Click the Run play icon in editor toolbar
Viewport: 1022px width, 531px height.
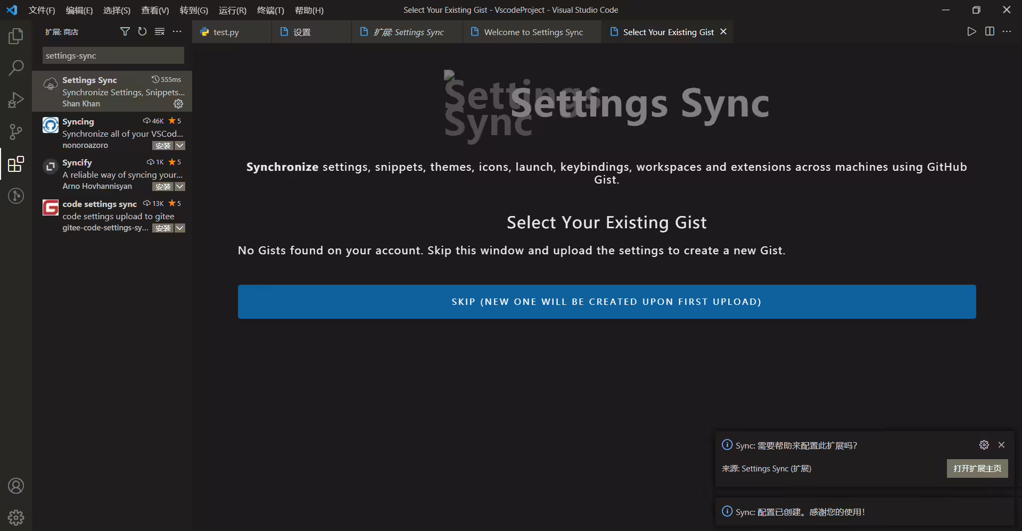(x=971, y=31)
